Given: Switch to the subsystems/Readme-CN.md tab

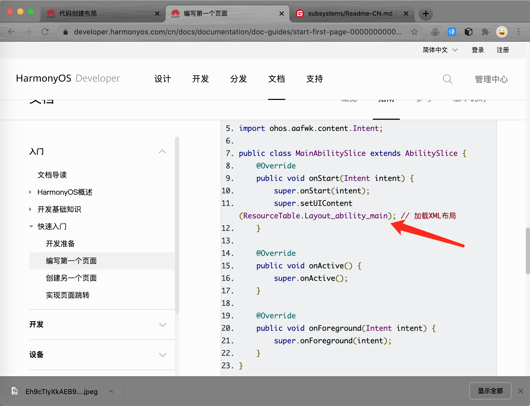Looking at the screenshot, I should pos(351,14).
